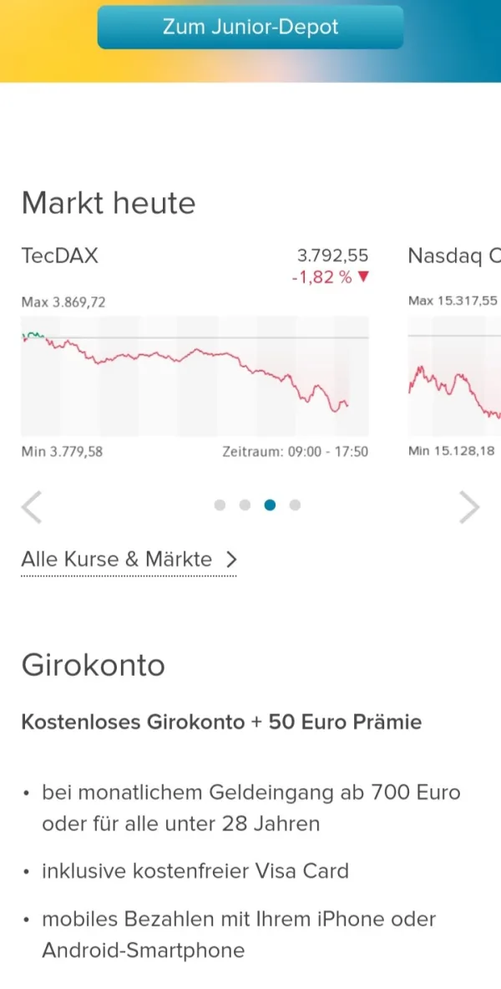Click the Max 3.869,72 label

(x=63, y=302)
